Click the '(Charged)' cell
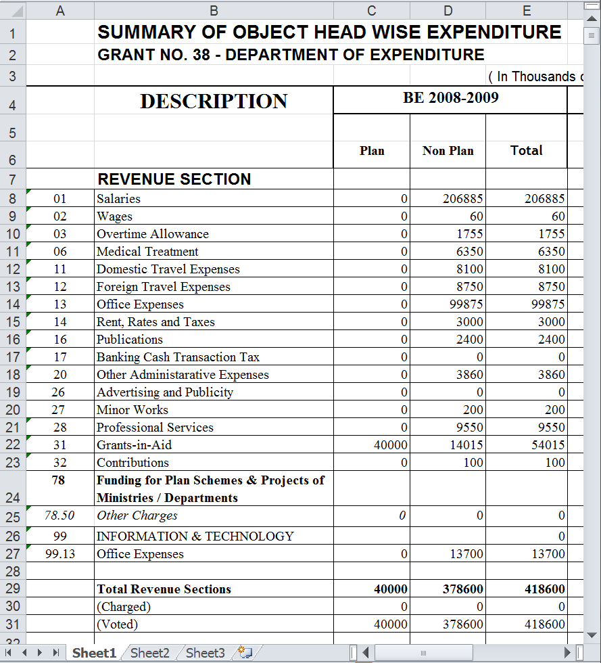This screenshot has height=663, width=601. click(214, 606)
